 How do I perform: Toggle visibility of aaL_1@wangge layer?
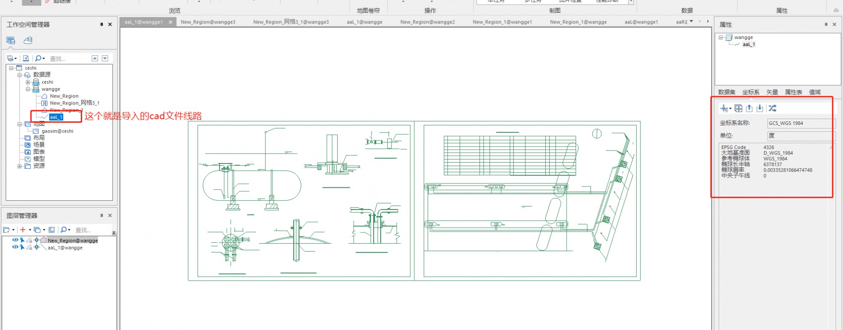pyautogui.click(x=15, y=247)
